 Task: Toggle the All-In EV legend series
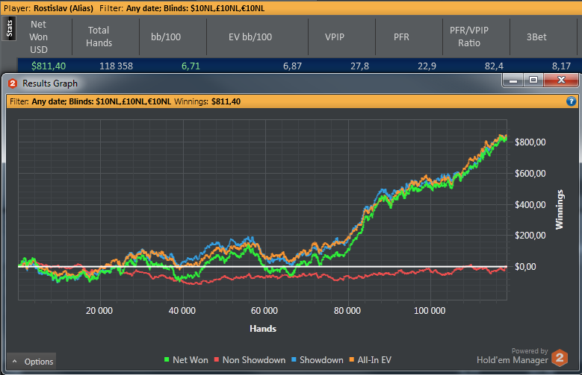coord(370,360)
